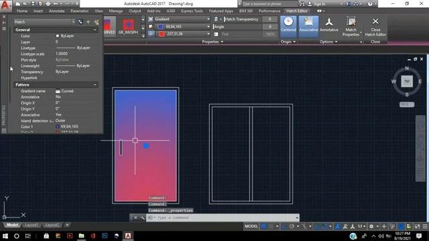Screen dimensions: 429x241
Task: Expand the Options ribbon panel
Action: 328,42
